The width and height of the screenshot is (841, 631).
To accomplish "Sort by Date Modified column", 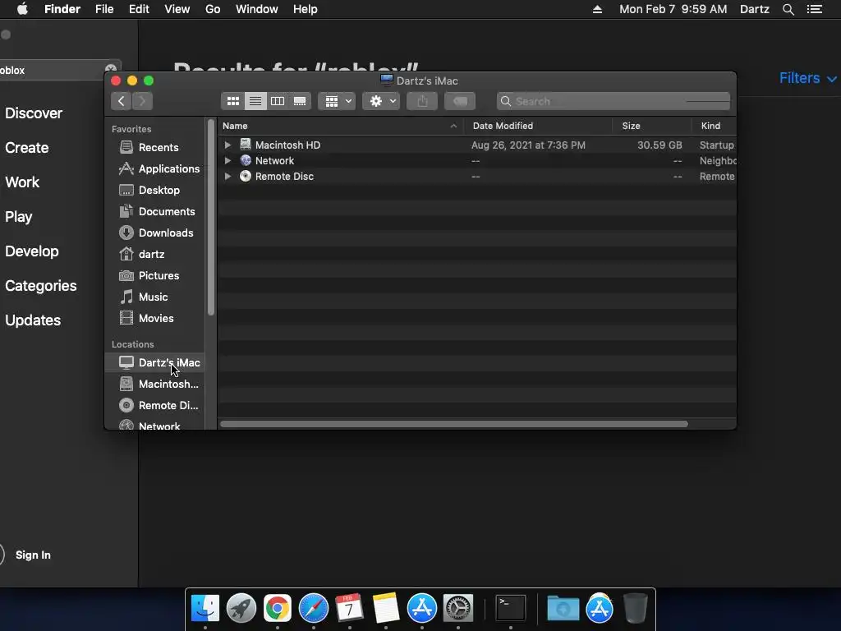I will (x=538, y=126).
